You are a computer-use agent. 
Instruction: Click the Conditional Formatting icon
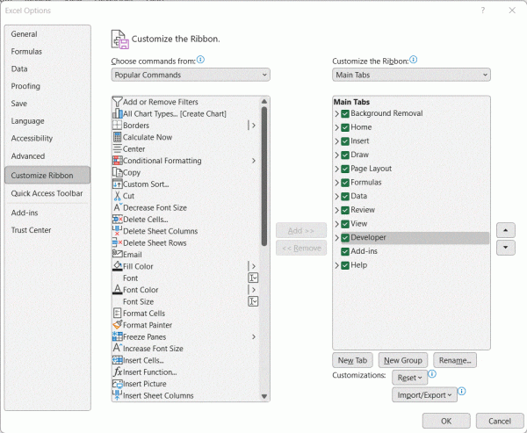click(x=117, y=161)
